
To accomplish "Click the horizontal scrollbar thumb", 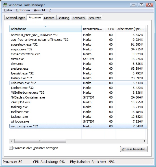I will pyautogui.click(x=40, y=141).
